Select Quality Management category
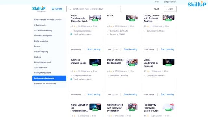Screen dimensions: 208x117 tap(43, 73)
